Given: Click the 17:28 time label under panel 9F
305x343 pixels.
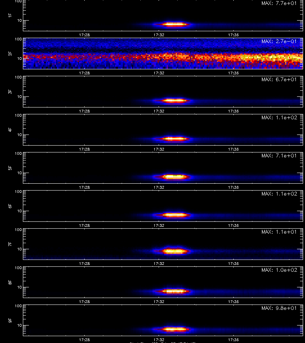Looking at the screenshot, I should pos(84,340).
